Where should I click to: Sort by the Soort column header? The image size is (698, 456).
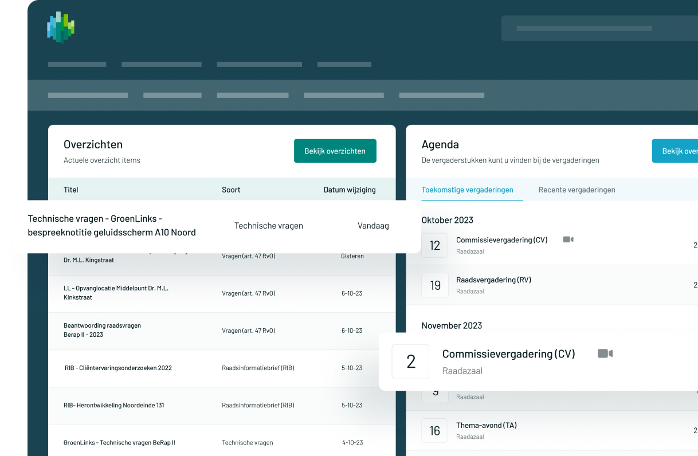tap(231, 190)
